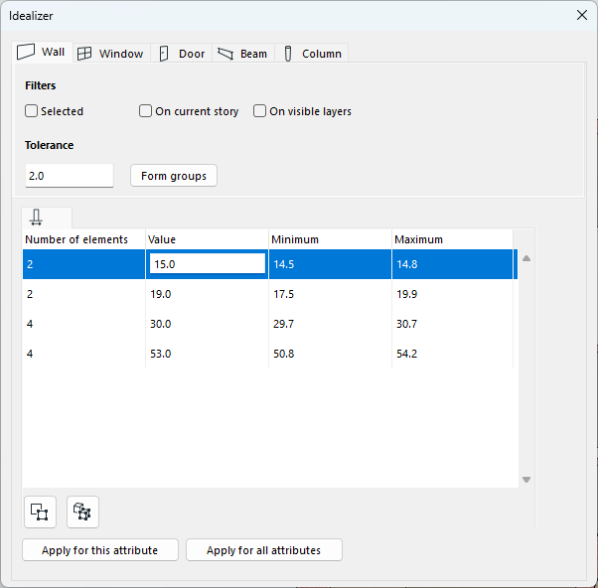Close the Idealizer dialog

[x=582, y=15]
